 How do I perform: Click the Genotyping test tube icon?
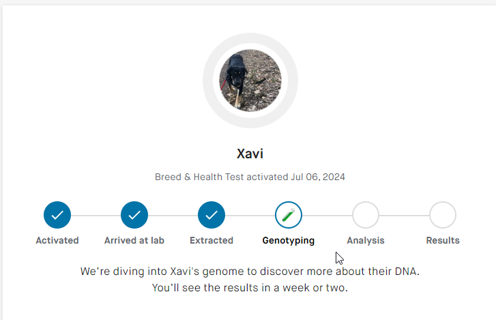[289, 216]
